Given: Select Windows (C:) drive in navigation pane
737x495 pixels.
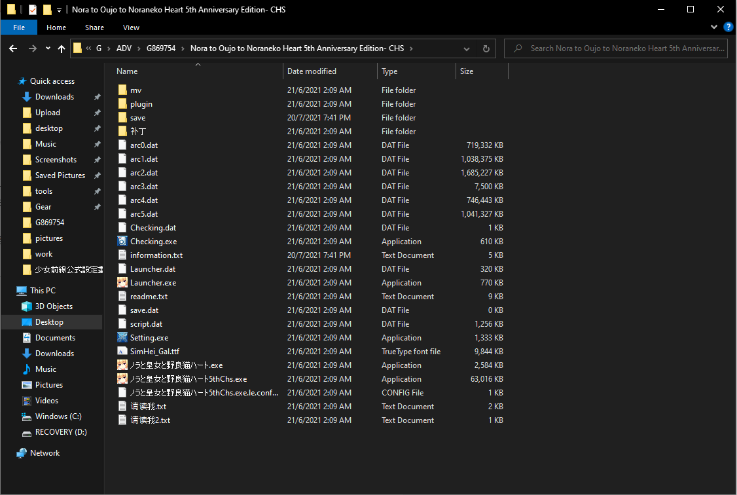Looking at the screenshot, I should tap(58, 416).
